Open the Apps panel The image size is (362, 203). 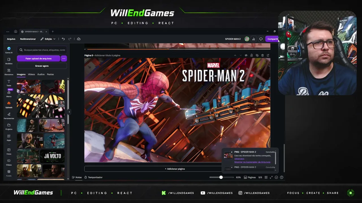[x=9, y=138]
